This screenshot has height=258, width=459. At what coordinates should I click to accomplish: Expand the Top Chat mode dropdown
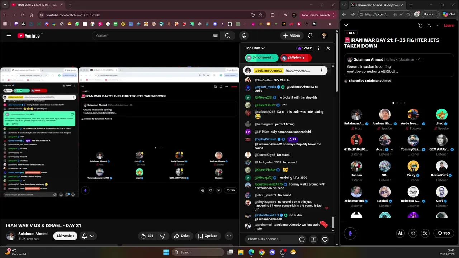click(255, 48)
